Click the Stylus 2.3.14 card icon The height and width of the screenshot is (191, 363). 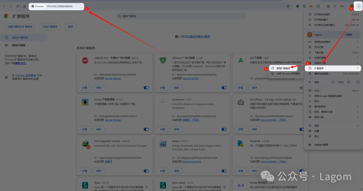tap(85, 185)
